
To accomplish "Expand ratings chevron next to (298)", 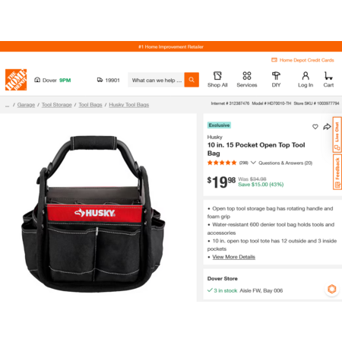I will (253, 163).
